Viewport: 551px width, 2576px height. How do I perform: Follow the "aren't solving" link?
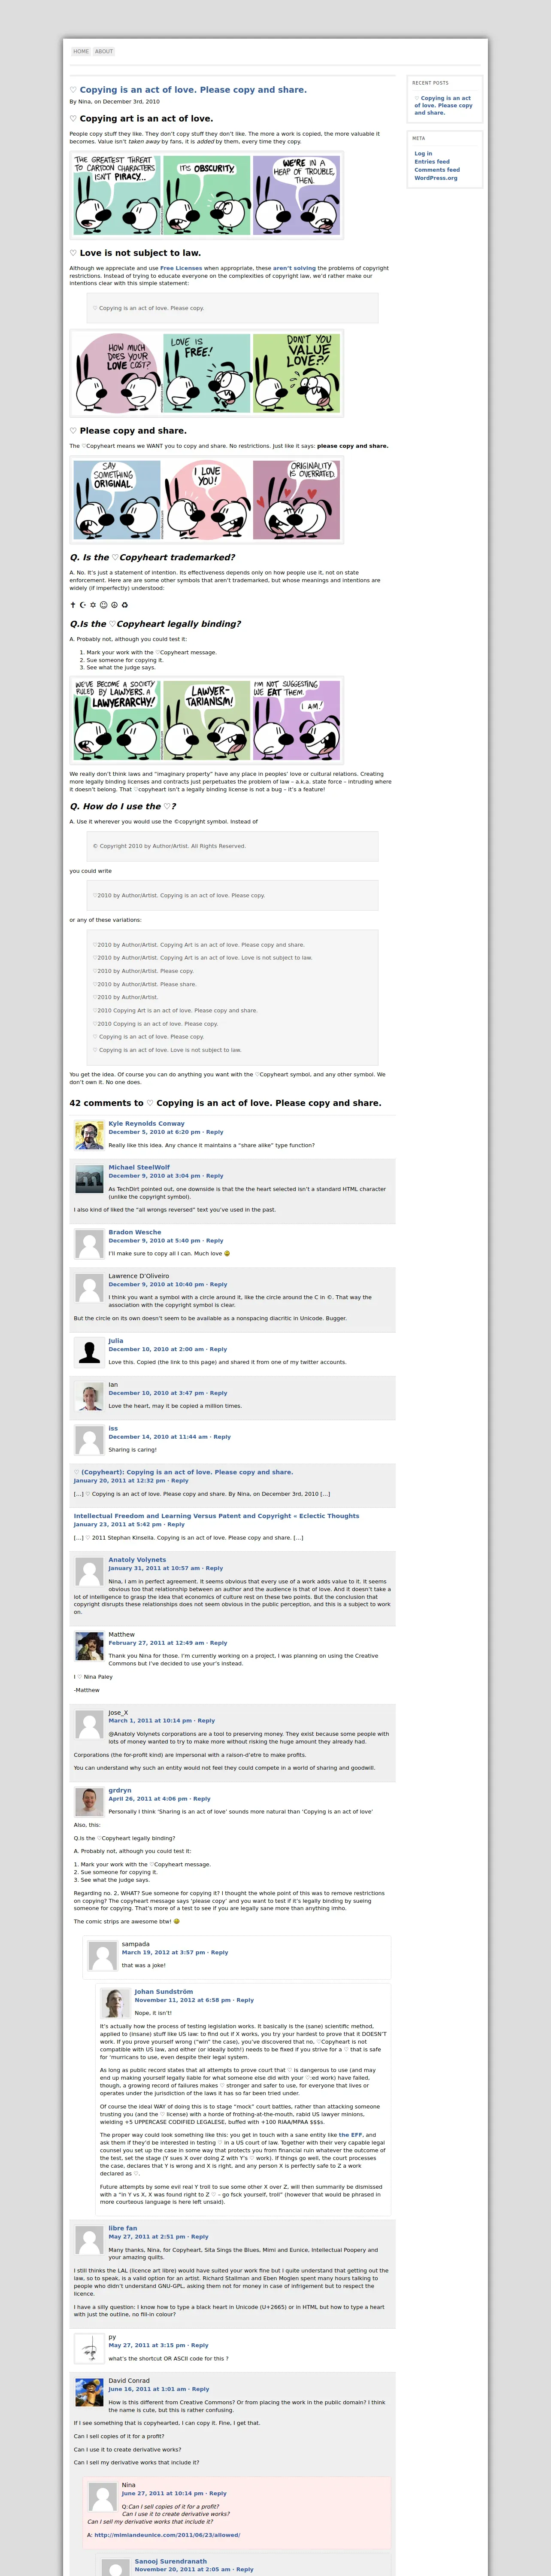click(294, 268)
